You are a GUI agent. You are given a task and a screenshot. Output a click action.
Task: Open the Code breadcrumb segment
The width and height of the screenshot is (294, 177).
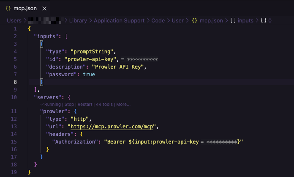(x=158, y=20)
